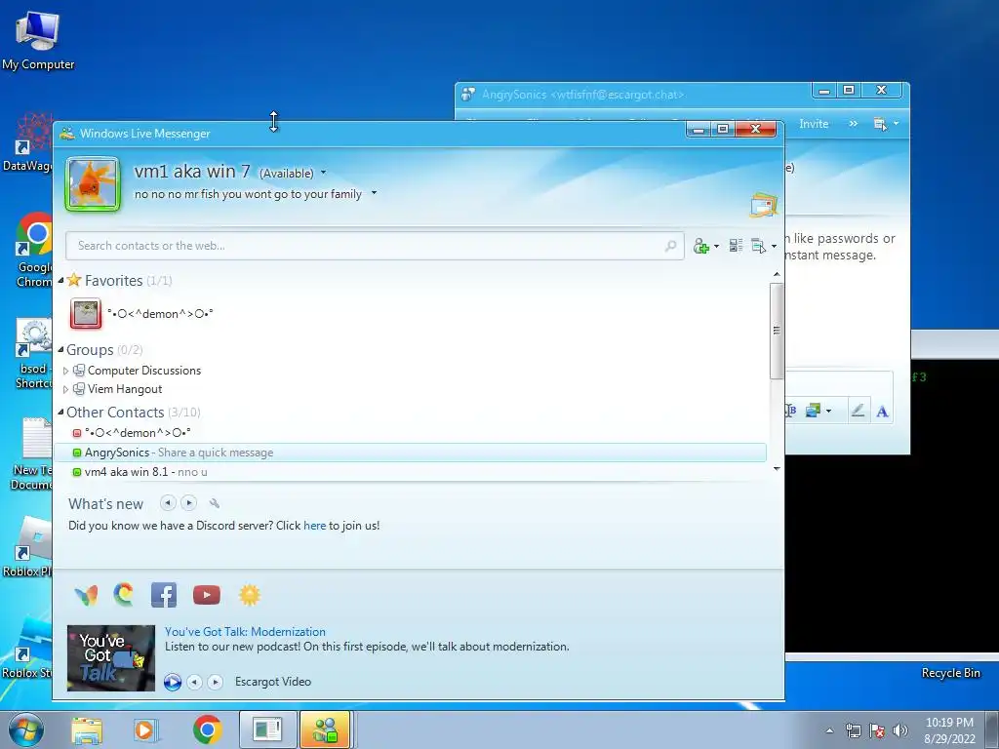Viewport: 999px width, 749px height.
Task: Select the demon contact in Favorites
Action: point(161,314)
